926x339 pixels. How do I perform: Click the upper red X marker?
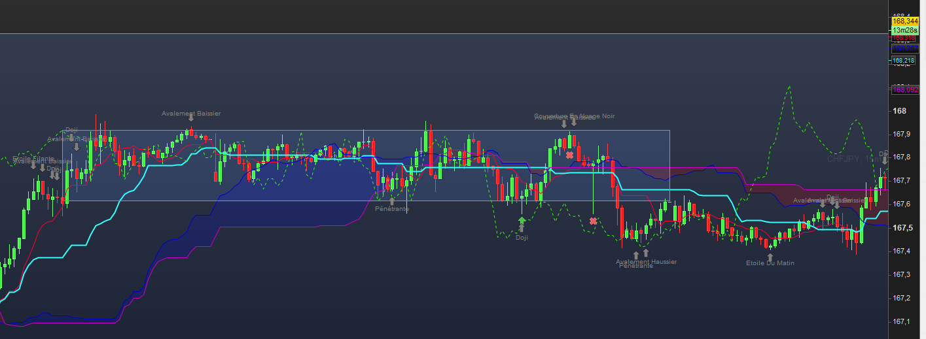coord(570,155)
